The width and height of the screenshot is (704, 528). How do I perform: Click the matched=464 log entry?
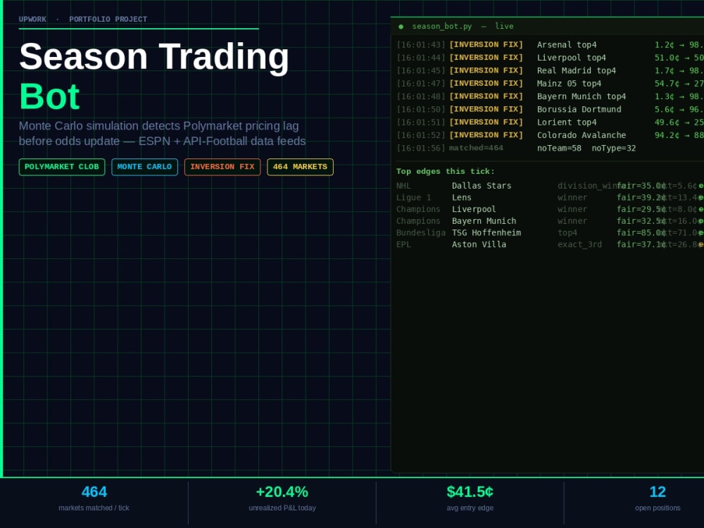476,148
